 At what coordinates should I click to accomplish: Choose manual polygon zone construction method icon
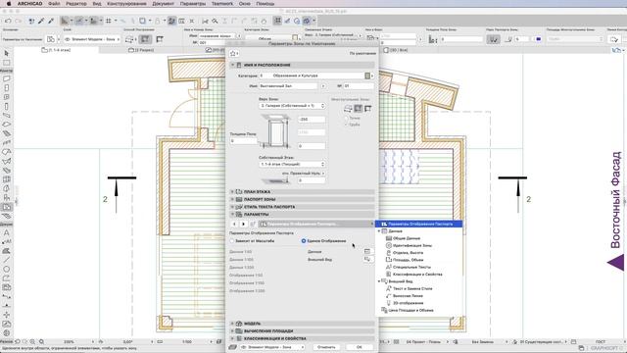pyautogui.click(x=348, y=109)
